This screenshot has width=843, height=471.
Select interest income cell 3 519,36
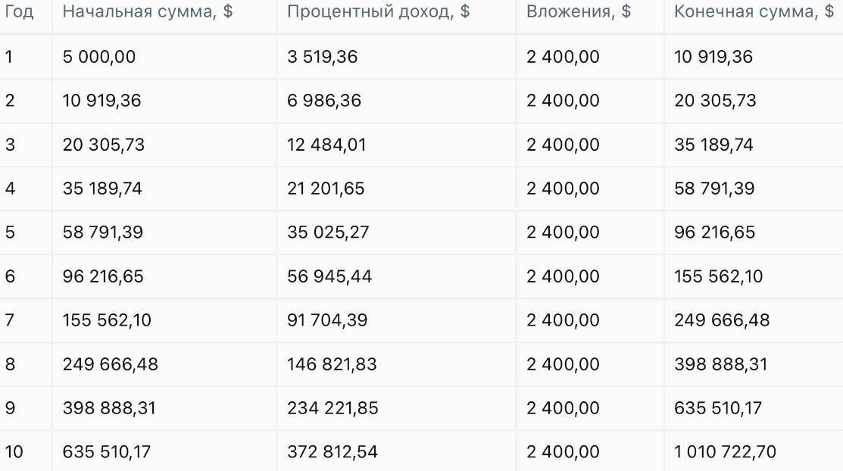tap(322, 57)
